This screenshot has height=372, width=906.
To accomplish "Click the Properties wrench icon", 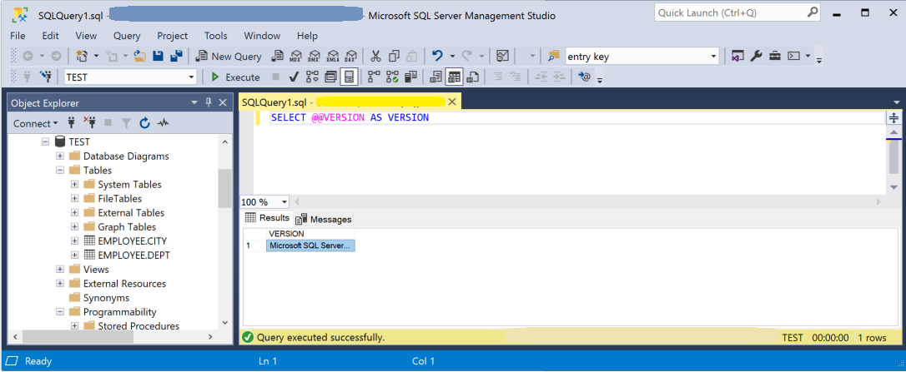I will tap(756, 56).
